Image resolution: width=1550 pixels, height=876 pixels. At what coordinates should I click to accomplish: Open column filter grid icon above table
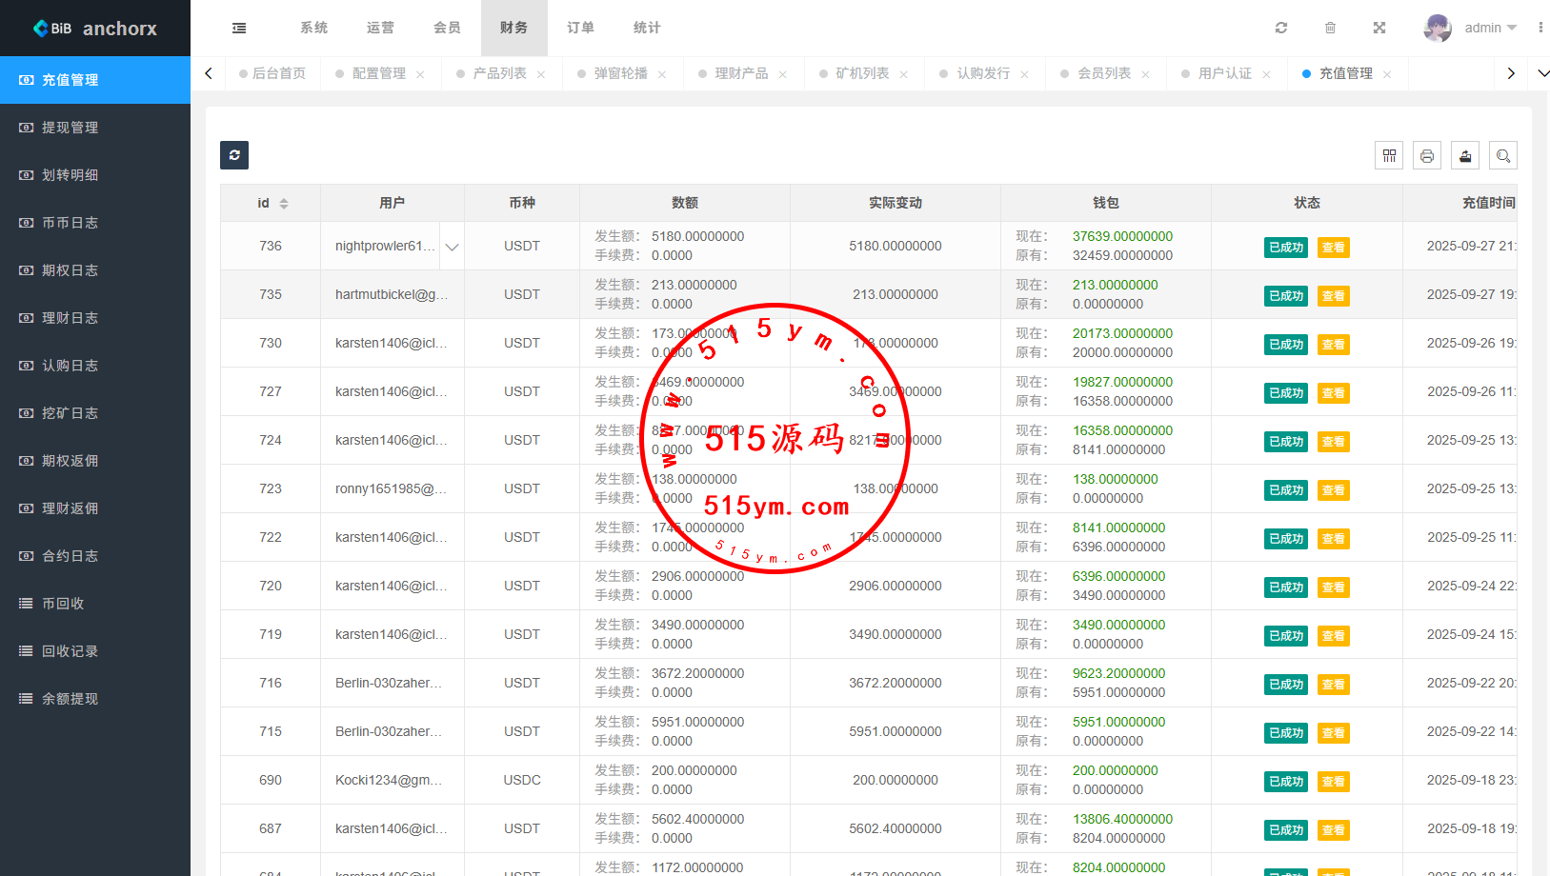pyautogui.click(x=1389, y=155)
